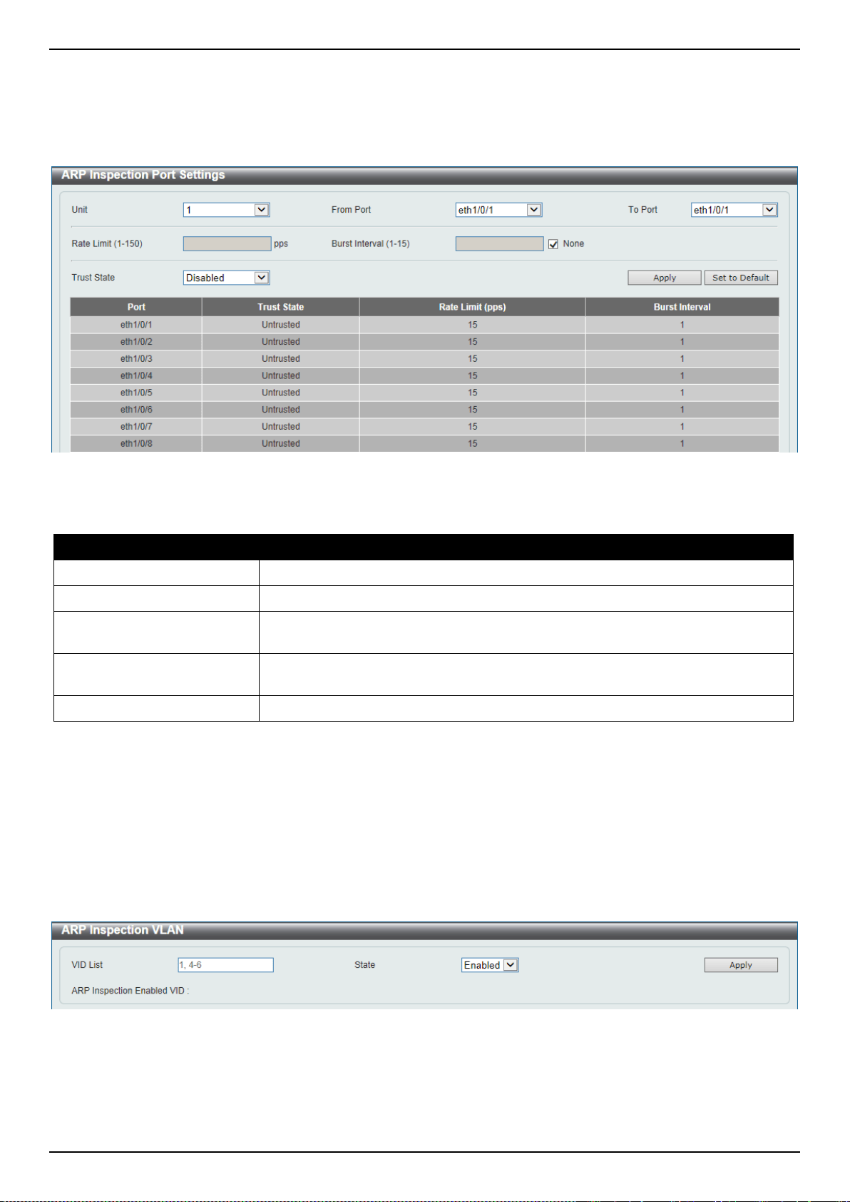Click the Set to Default button

point(741,278)
